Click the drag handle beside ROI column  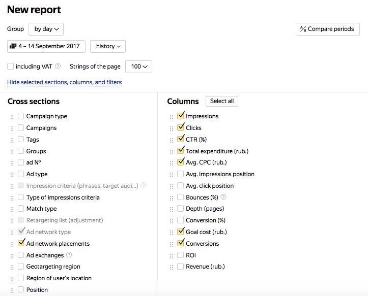click(171, 255)
